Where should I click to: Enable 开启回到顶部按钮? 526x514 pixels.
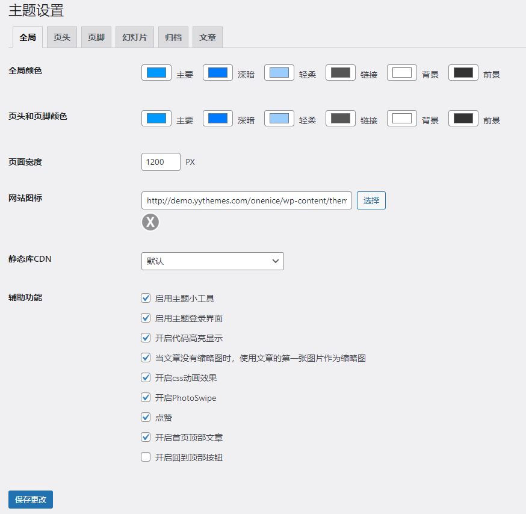[x=146, y=456]
